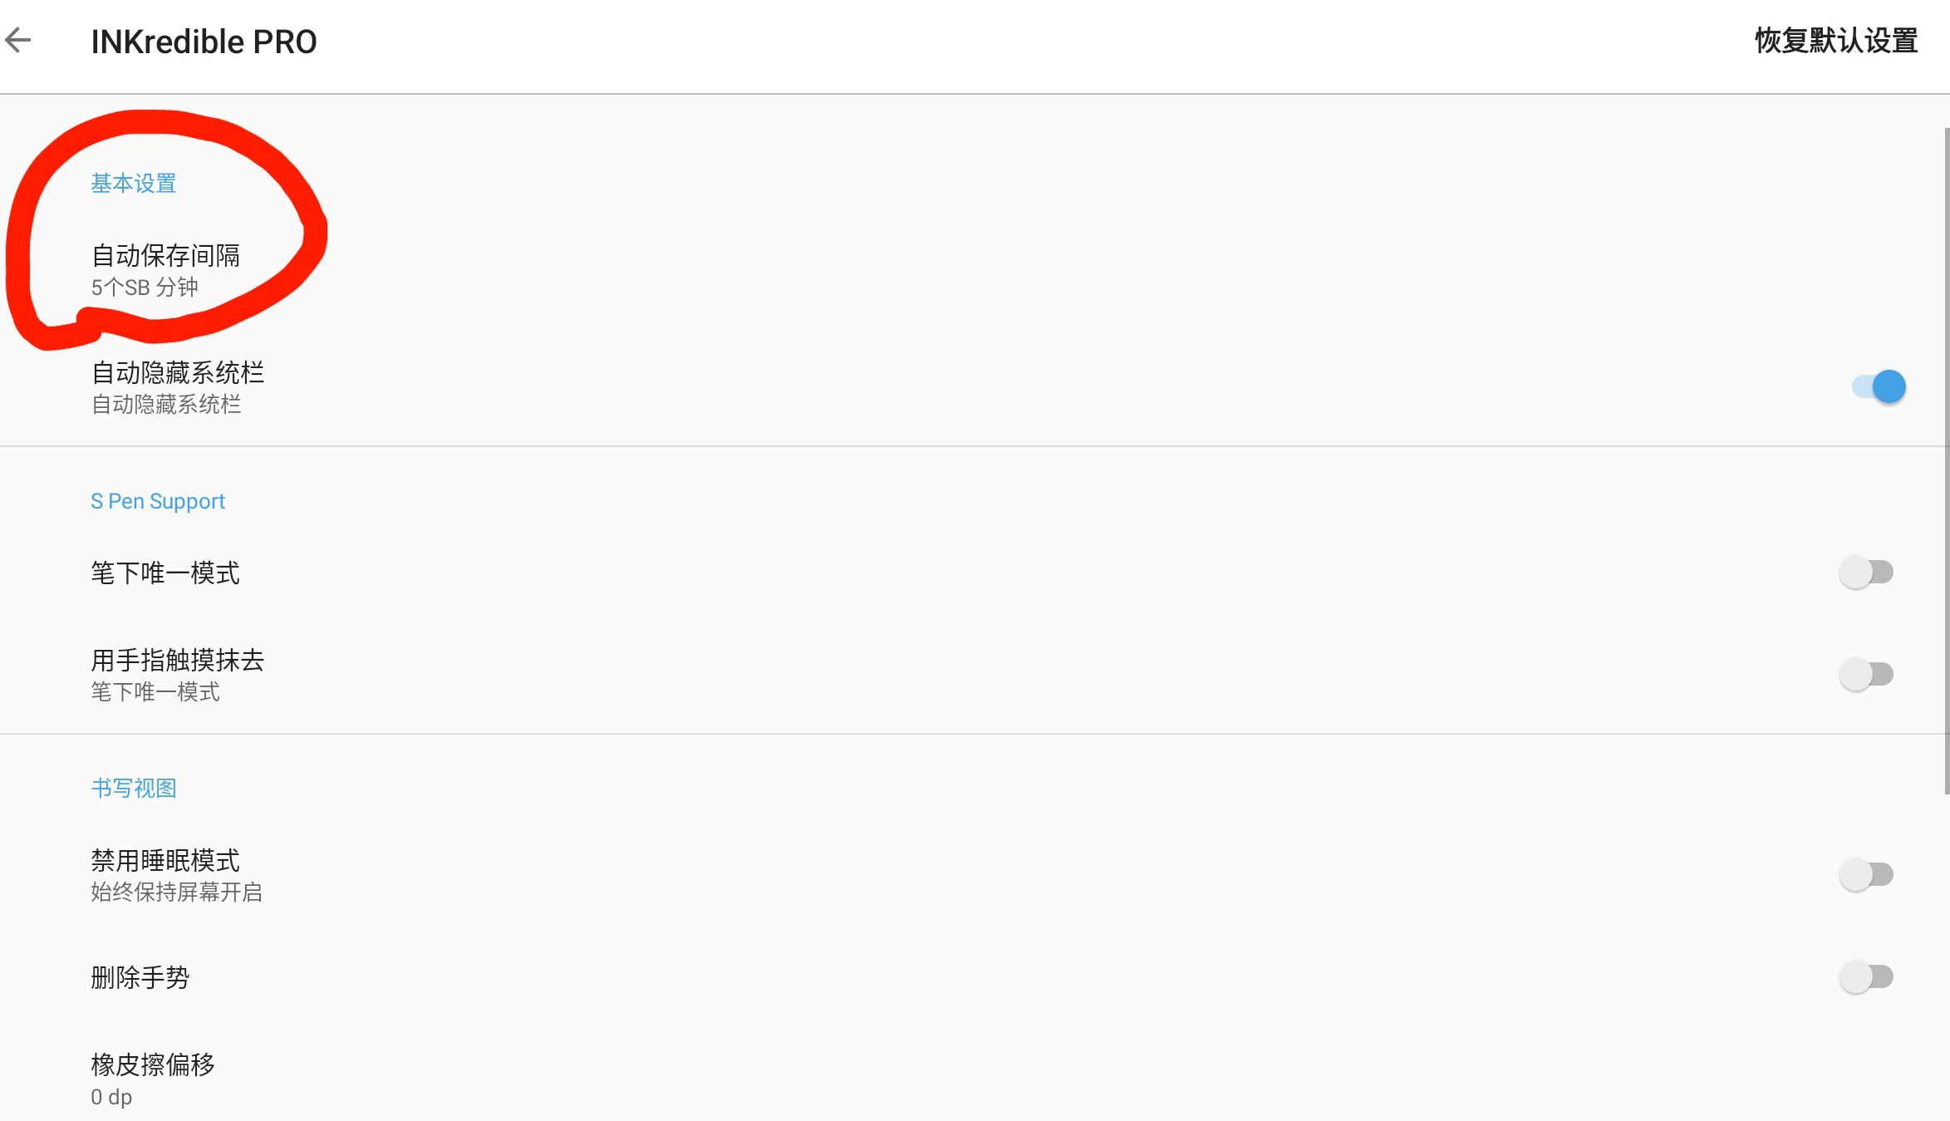Enable the 笔下唯一模式 switch

click(1866, 573)
